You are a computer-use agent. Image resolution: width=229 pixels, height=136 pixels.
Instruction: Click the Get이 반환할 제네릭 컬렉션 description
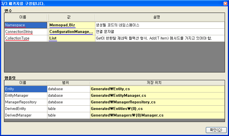point(160,38)
